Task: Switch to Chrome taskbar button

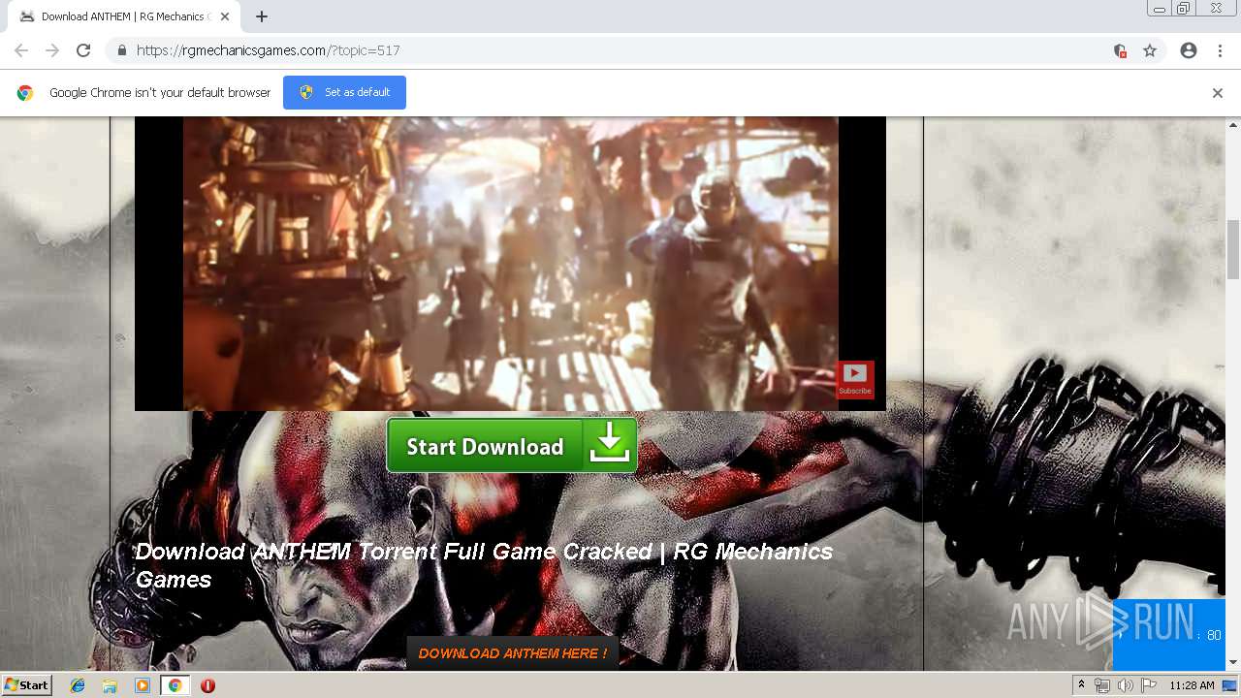Action: click(175, 685)
